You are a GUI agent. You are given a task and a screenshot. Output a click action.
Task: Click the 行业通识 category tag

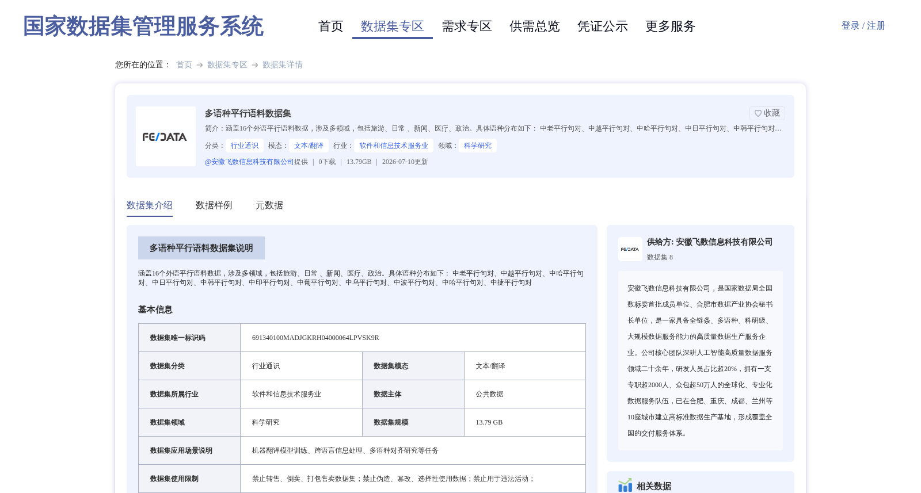coord(245,146)
